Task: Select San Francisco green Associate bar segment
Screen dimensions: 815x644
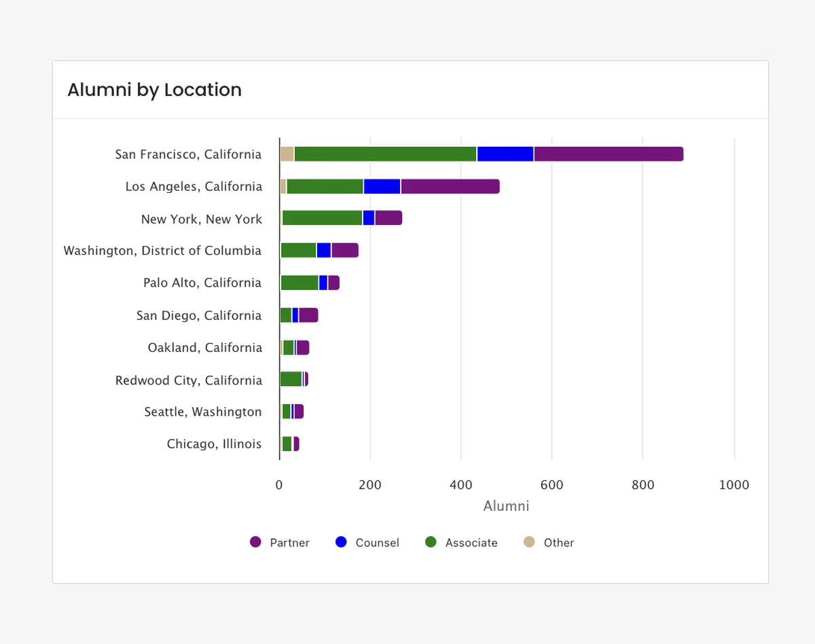Action: (386, 154)
